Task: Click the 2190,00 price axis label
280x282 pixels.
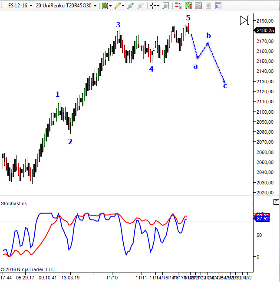Action: click(x=265, y=21)
